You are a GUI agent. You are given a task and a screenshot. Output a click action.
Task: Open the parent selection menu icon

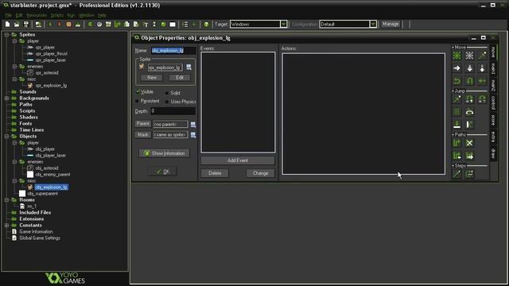(193, 125)
